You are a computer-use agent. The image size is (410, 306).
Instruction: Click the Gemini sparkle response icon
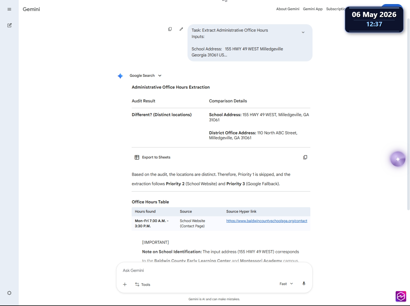coord(120,76)
